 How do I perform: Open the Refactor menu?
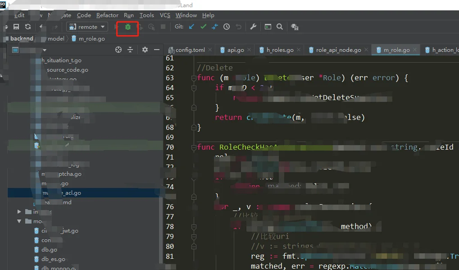point(107,15)
